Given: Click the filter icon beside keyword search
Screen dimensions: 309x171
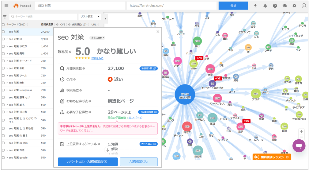Looking at the screenshot, I should pyautogui.click(x=5, y=17).
